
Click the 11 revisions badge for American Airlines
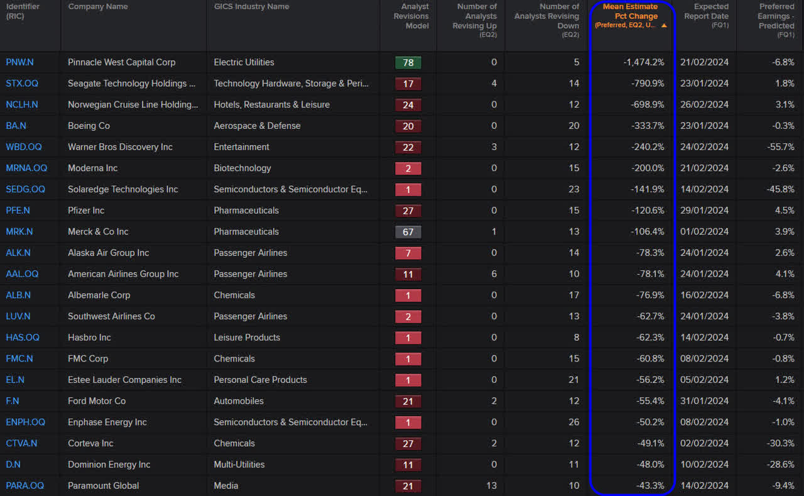click(x=408, y=273)
